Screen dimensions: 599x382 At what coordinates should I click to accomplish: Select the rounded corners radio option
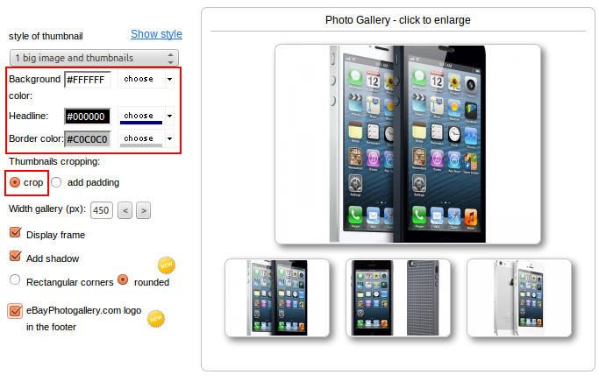[123, 279]
